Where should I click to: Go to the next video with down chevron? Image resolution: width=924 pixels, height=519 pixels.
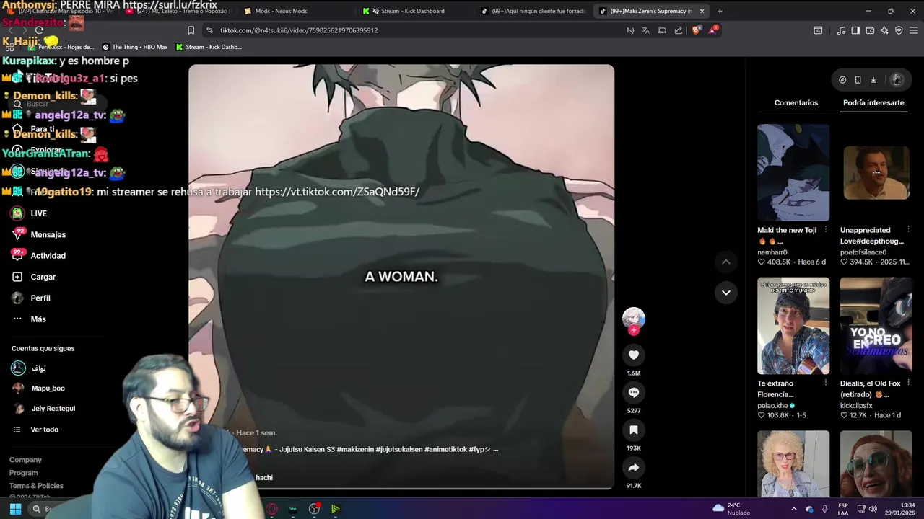tap(726, 293)
